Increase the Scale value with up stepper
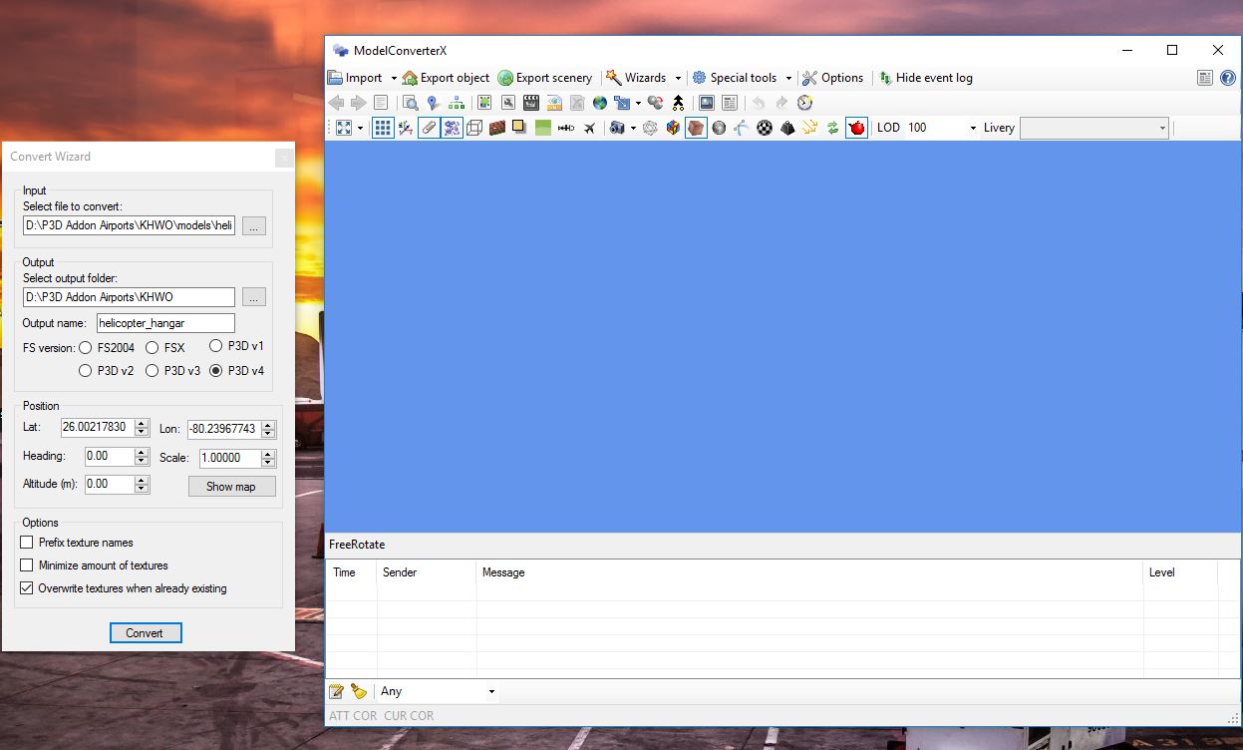The width and height of the screenshot is (1243, 750). pyautogui.click(x=267, y=454)
